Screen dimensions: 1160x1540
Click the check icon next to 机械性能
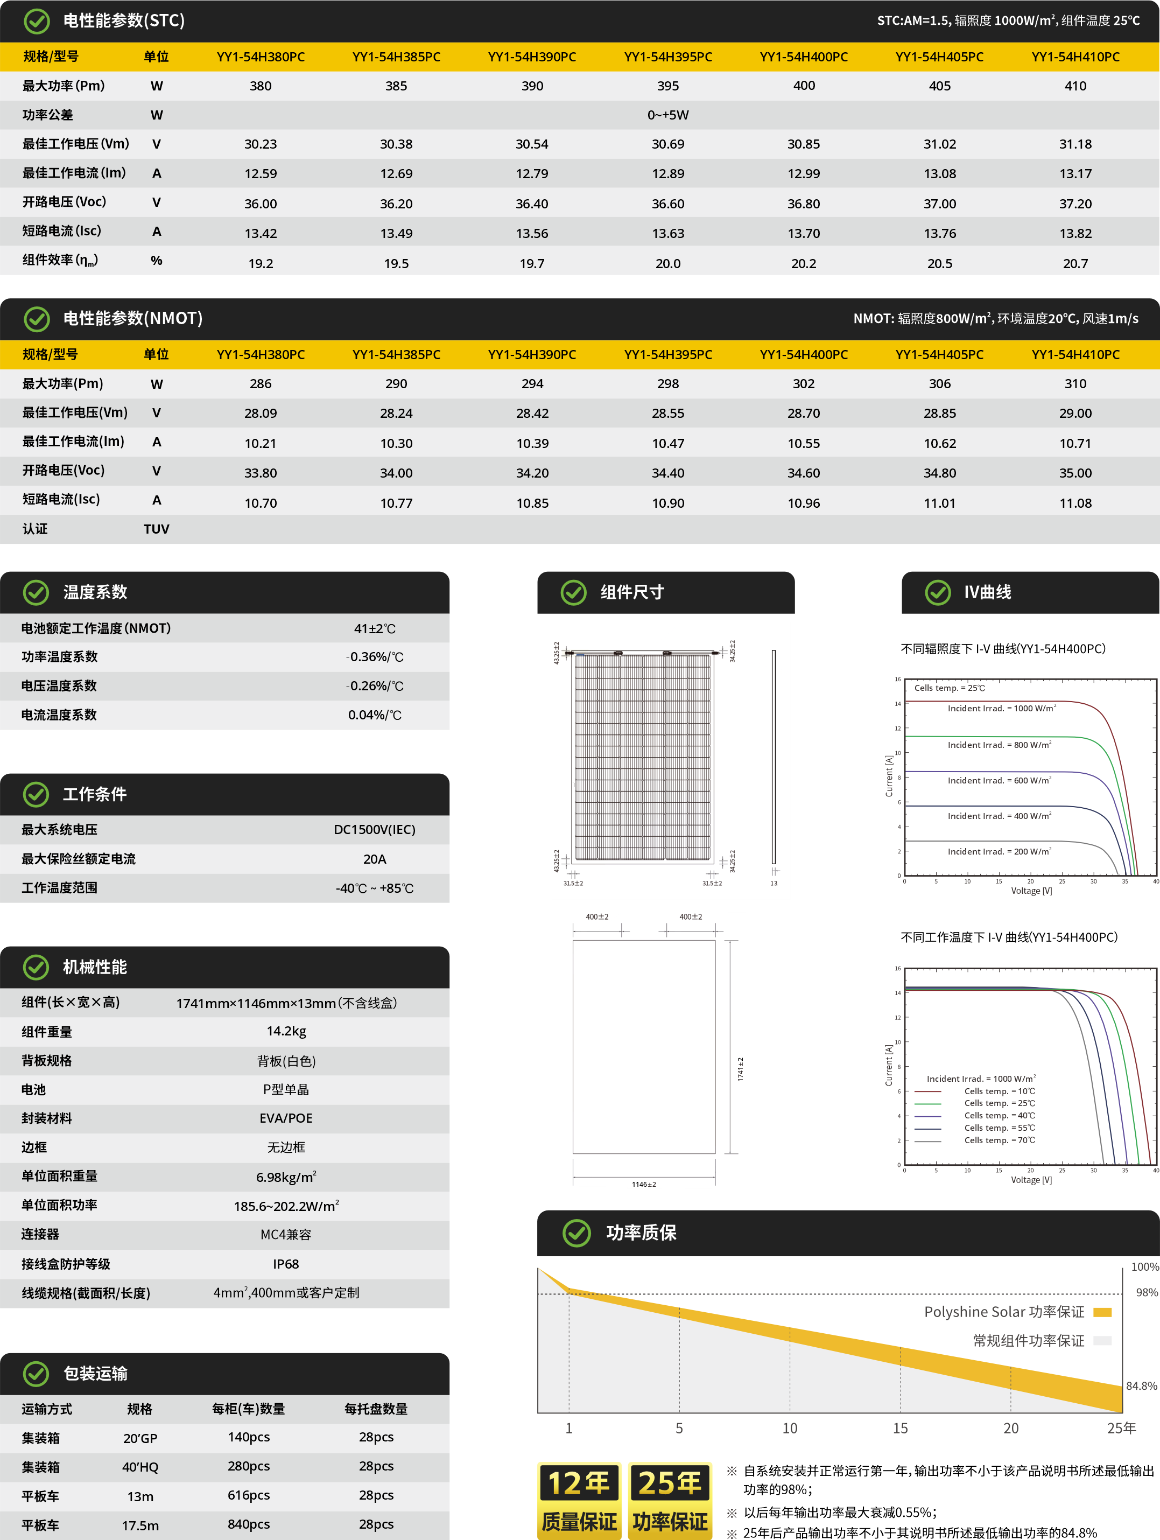tap(36, 967)
